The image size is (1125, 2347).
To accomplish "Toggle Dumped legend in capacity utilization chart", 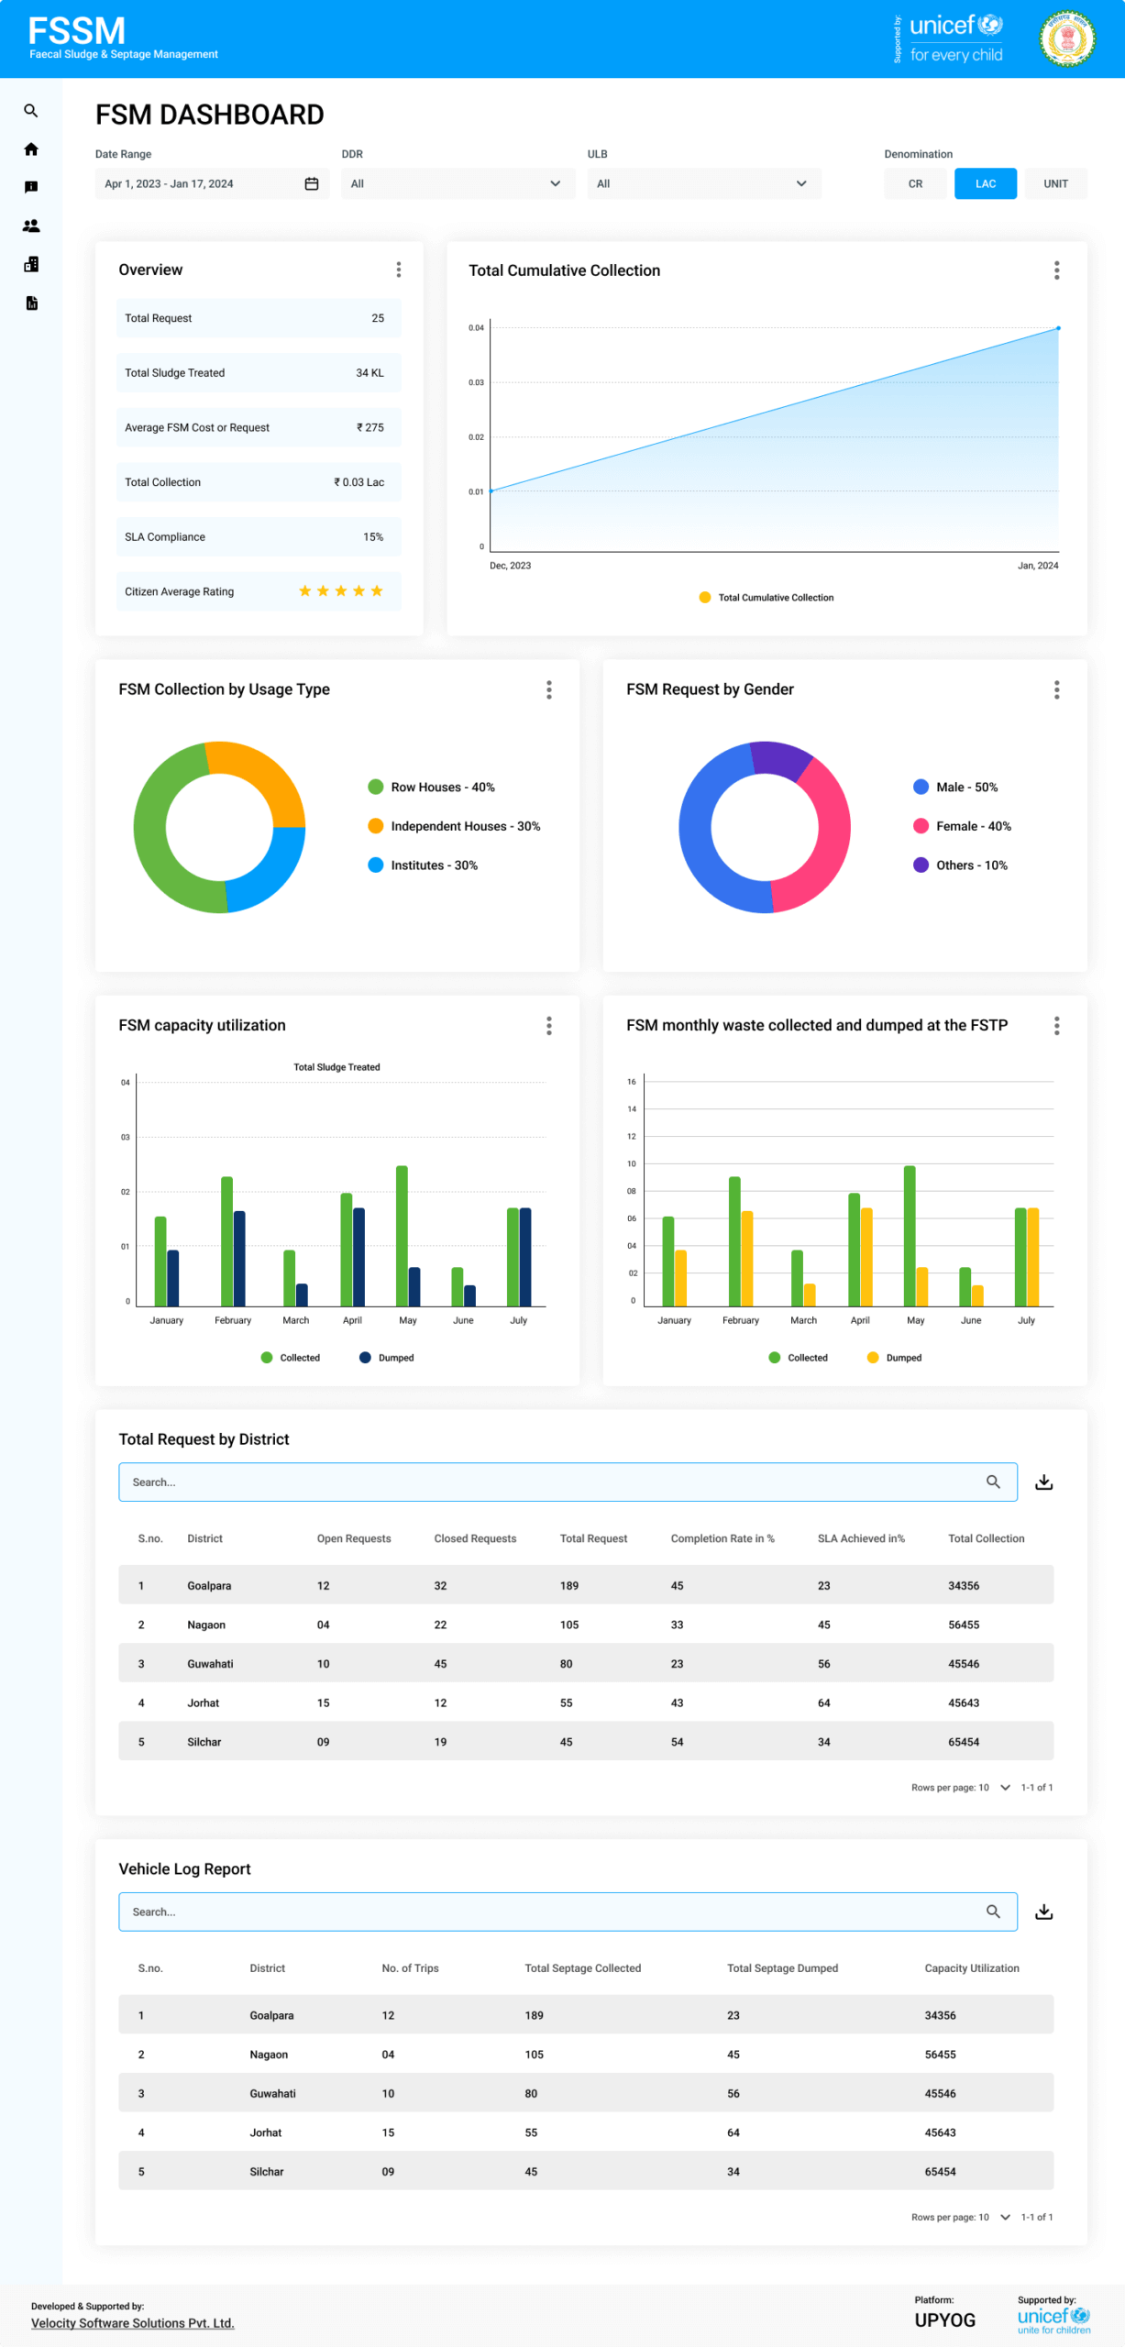I will (387, 1358).
